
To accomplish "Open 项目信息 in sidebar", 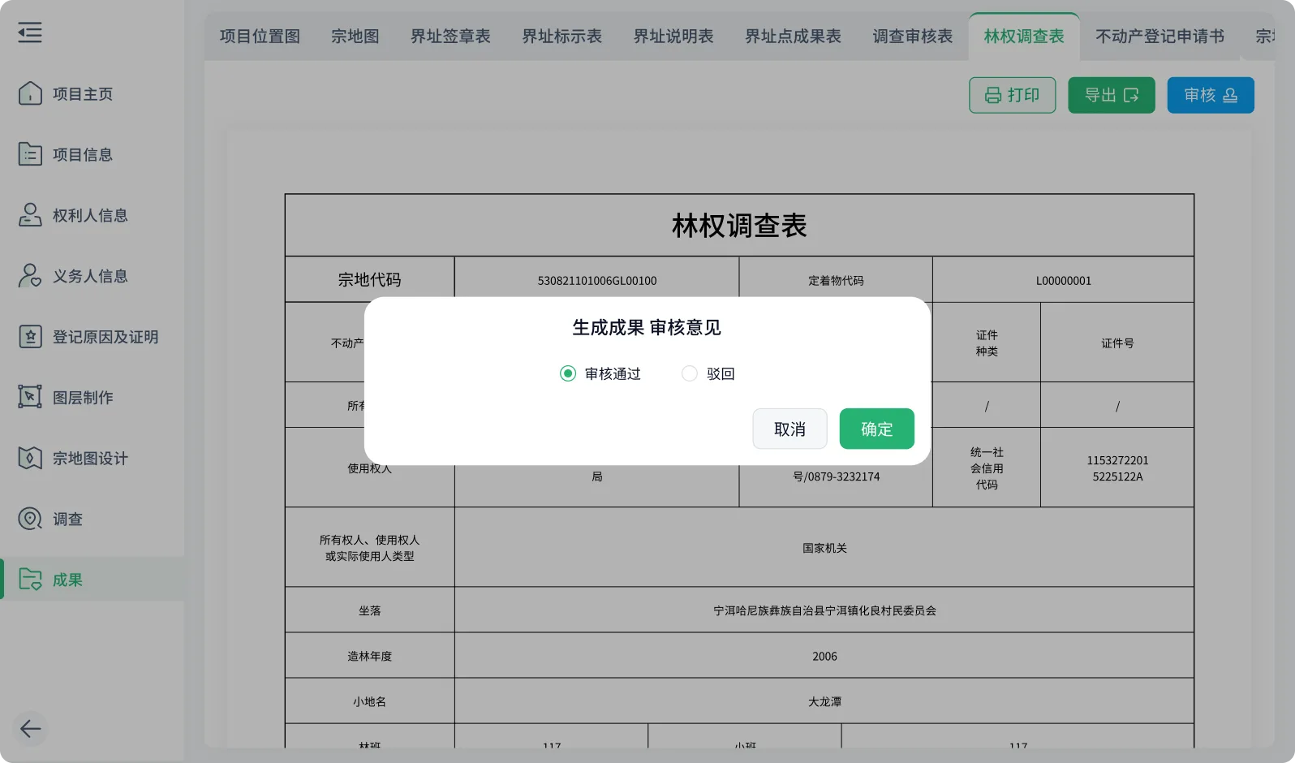I will click(92, 154).
